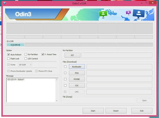
Task: Click the PHONE file button
Action: pyautogui.click(x=77, y=79)
